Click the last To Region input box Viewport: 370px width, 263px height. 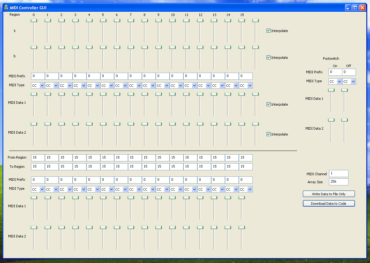click(x=246, y=167)
